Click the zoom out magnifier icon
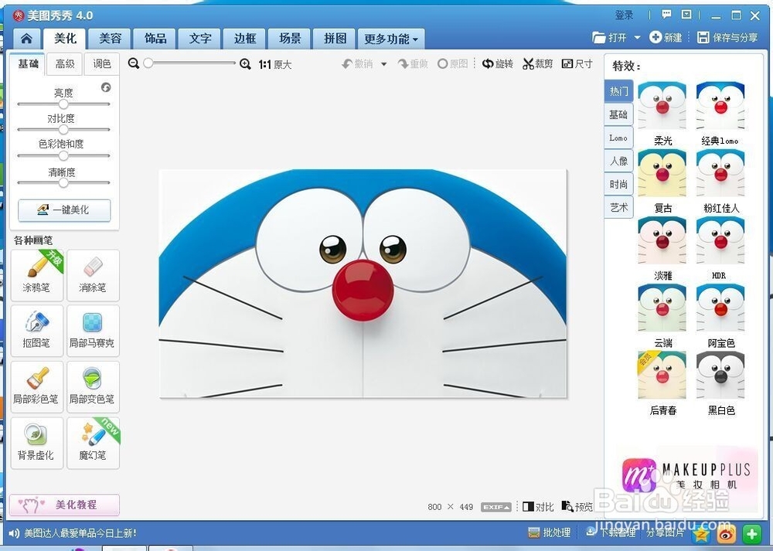Viewport: 773px width, 551px height. 133,63
